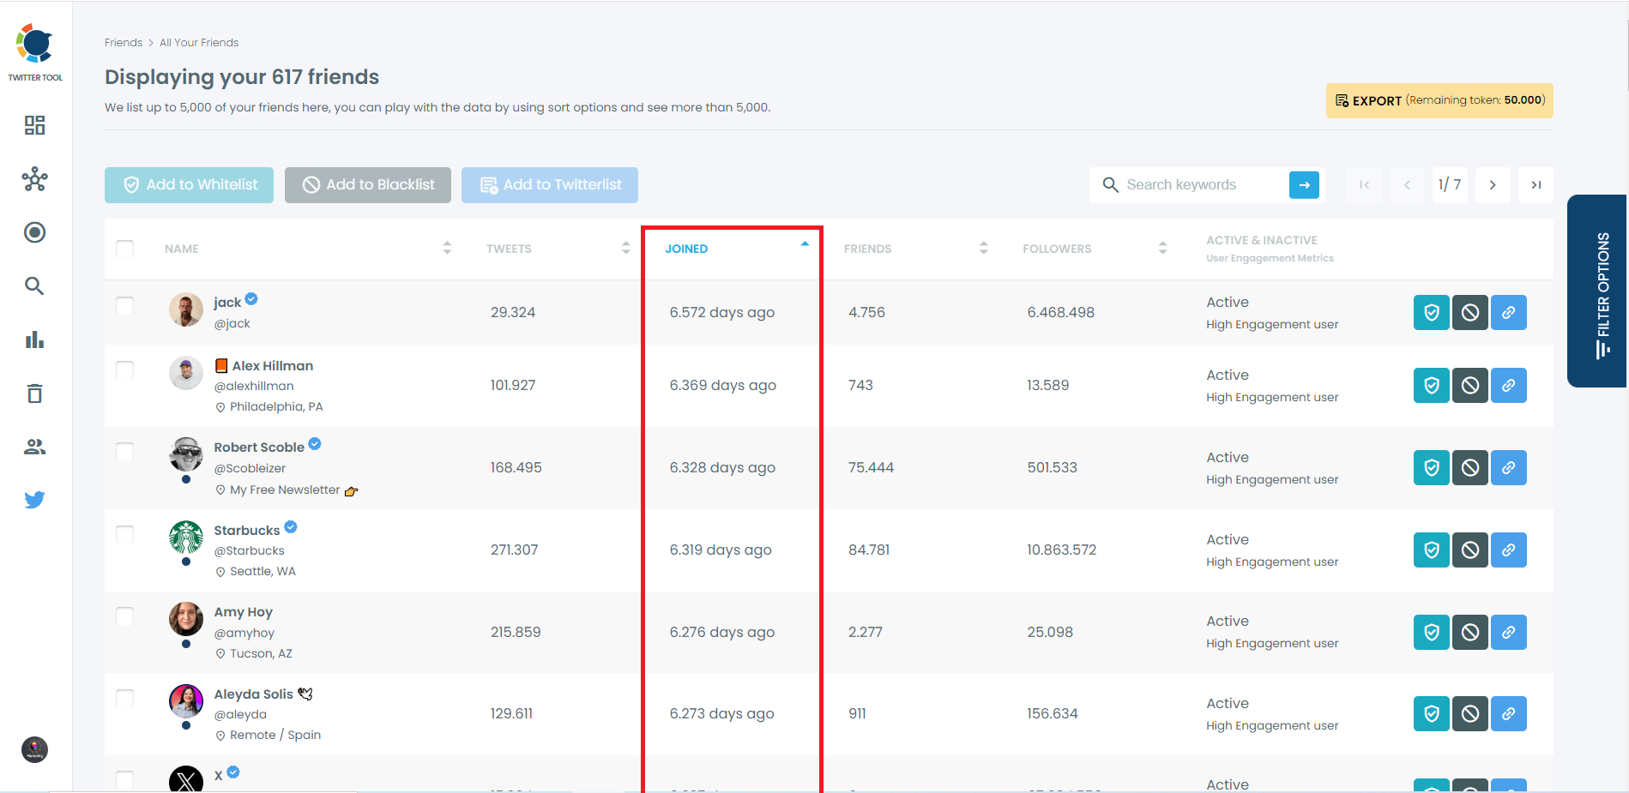Click Add to Whitelist button
Viewport: 1629px width, 793px height.
coord(189,185)
